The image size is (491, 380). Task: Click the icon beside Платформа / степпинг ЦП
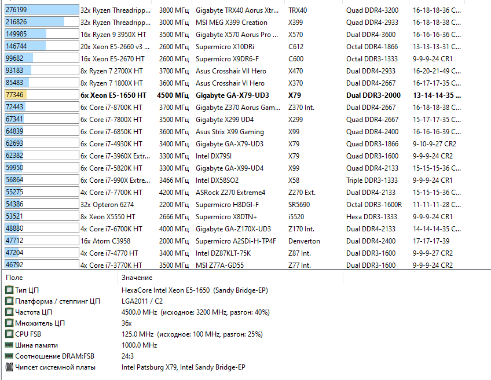(x=9, y=301)
